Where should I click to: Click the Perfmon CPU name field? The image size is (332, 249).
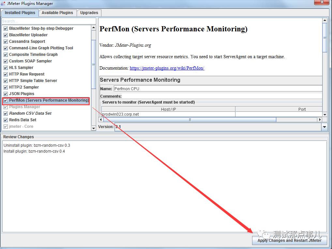pyautogui.click(x=218, y=89)
